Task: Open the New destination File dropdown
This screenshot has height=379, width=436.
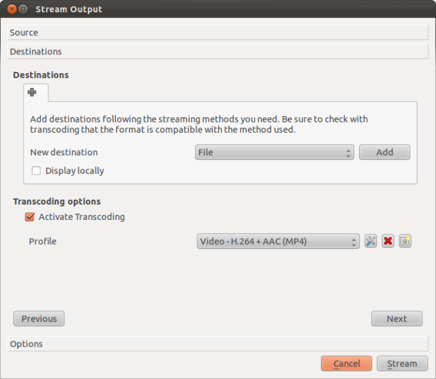Action: 274,152
